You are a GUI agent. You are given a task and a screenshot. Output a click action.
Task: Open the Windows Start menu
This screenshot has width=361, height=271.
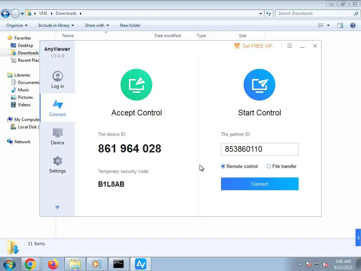[x=10, y=264]
